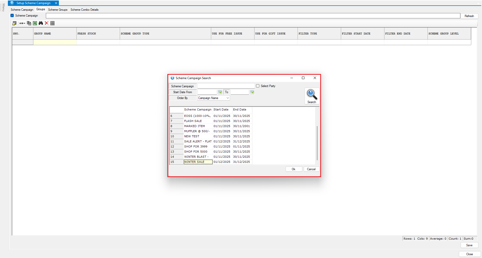Click the Scheme Campaign search text field
The height and width of the screenshot is (258, 482).
[x=226, y=86]
